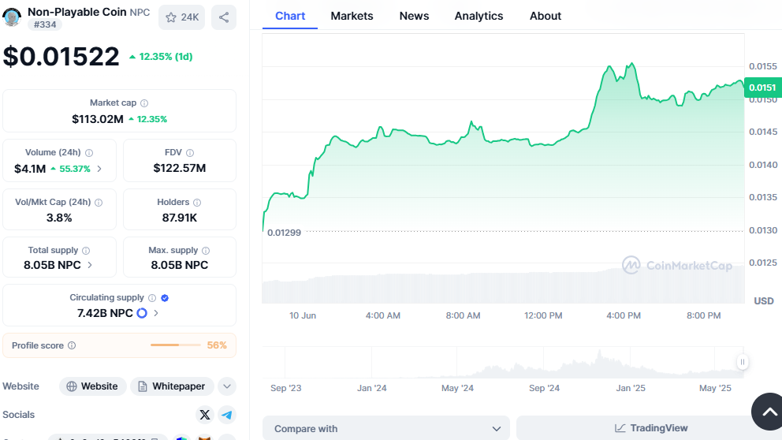Show Volume (24h) info icon
Screen dimensions: 782x440
click(x=89, y=153)
